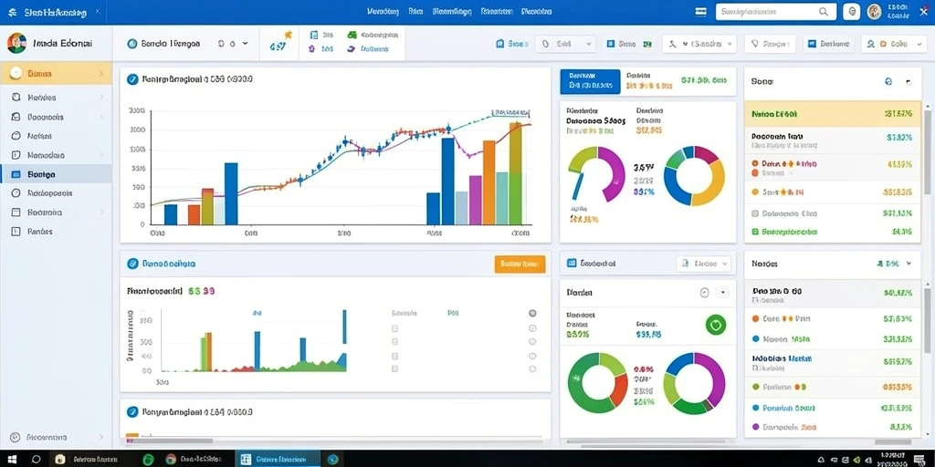This screenshot has height=467, width=935.
Task: Open the shield icon button in the blue top bar
Action: point(853,11)
